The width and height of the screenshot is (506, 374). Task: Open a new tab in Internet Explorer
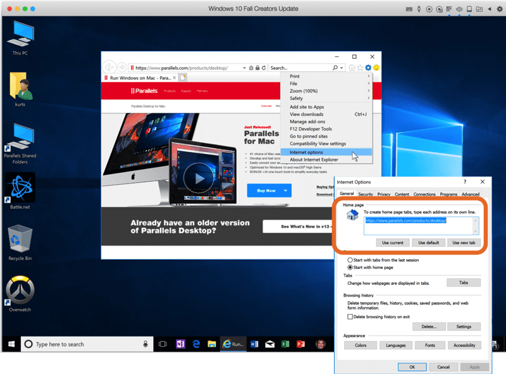pos(183,77)
